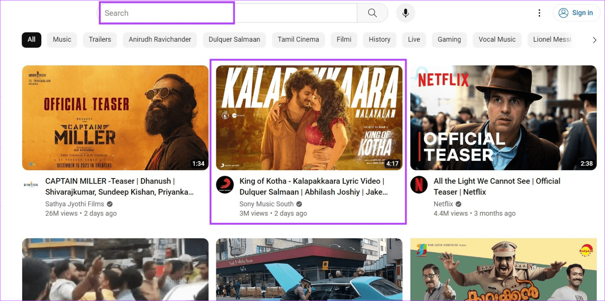Click the Vocal Music category chip
The height and width of the screenshot is (301, 605).
(497, 39)
